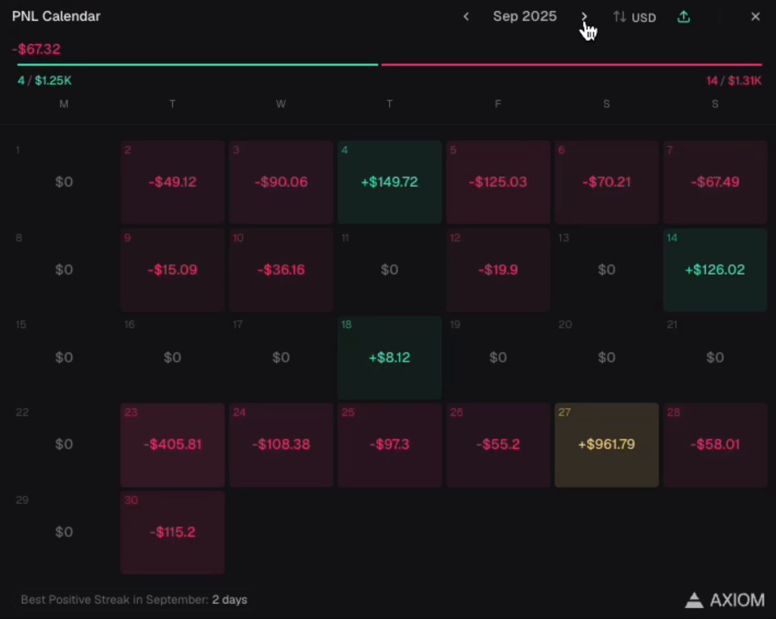This screenshot has width=776, height=619.
Task: Open day 9 with -$15.09
Action: point(172,270)
